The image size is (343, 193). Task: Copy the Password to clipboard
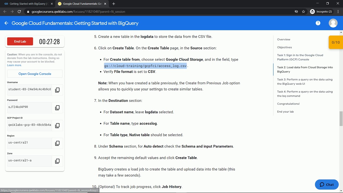pyautogui.click(x=57, y=108)
